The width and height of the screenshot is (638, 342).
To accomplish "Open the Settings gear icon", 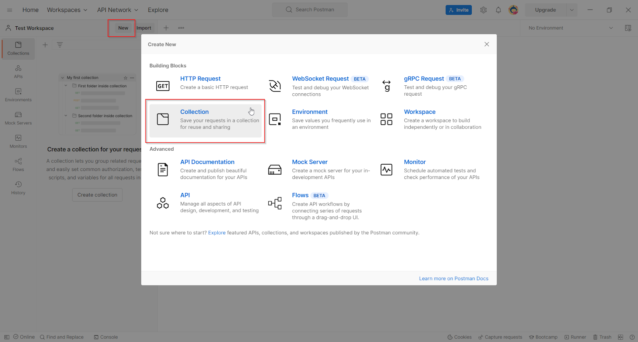I will click(x=483, y=10).
